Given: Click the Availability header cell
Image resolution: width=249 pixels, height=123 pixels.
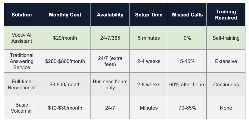Looking at the screenshot, I should coord(110,15).
